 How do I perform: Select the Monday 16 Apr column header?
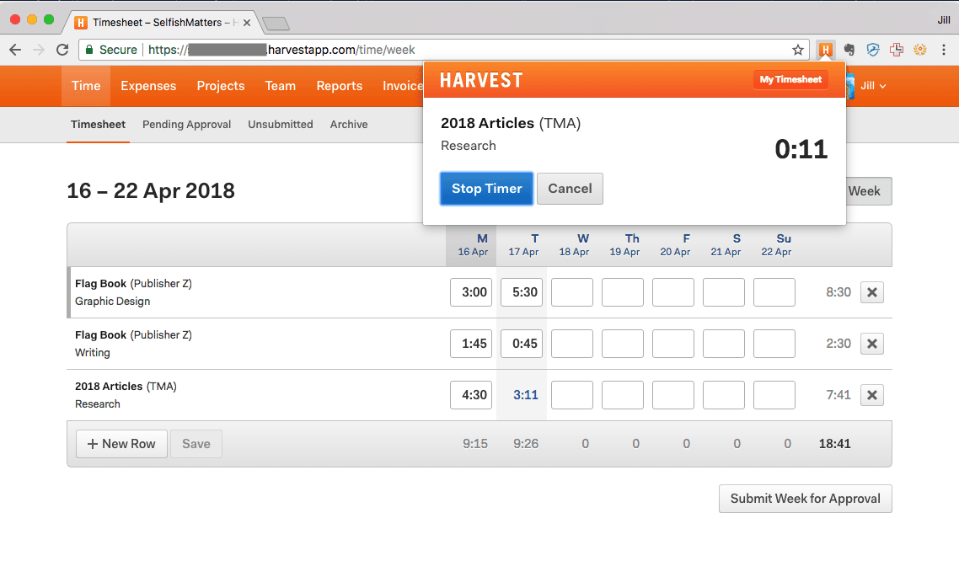click(x=473, y=245)
